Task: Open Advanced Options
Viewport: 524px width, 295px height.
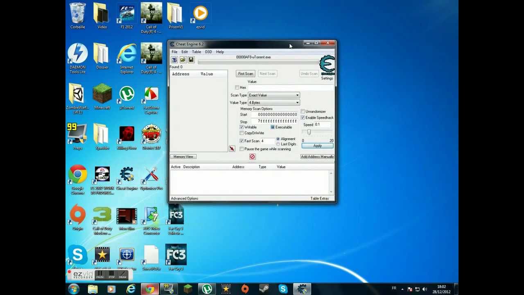Action: (x=185, y=198)
